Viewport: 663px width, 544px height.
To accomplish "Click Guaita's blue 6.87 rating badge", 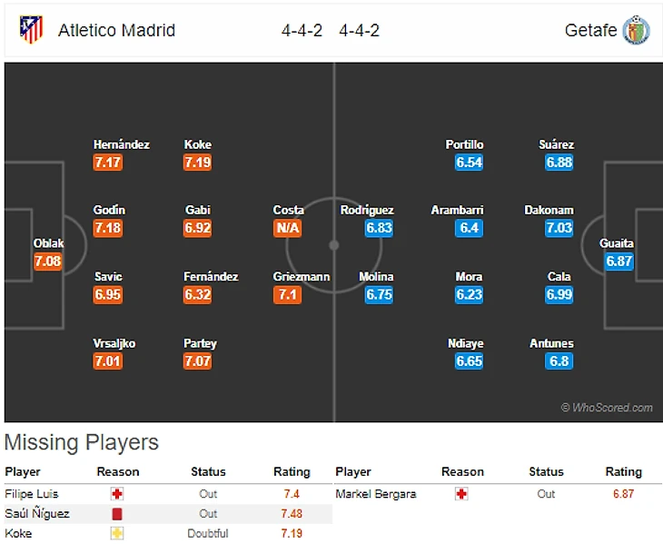I will [618, 262].
